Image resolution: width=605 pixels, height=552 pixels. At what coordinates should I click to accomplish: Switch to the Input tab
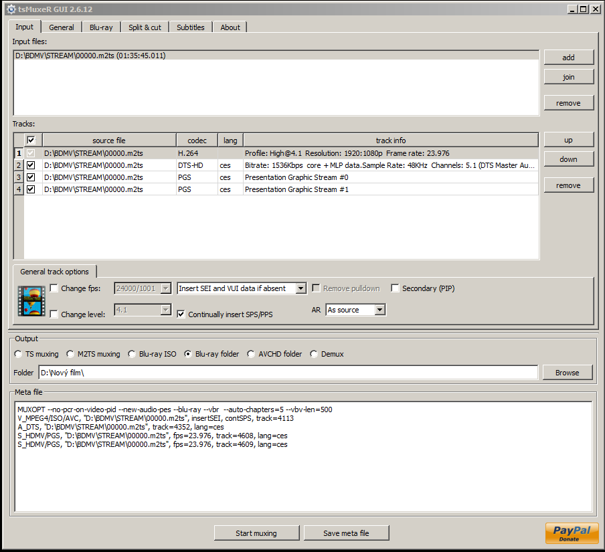24,27
